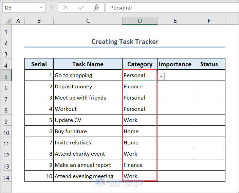Select row 1 header
The width and height of the screenshot is (239, 193).
tap(6, 31)
